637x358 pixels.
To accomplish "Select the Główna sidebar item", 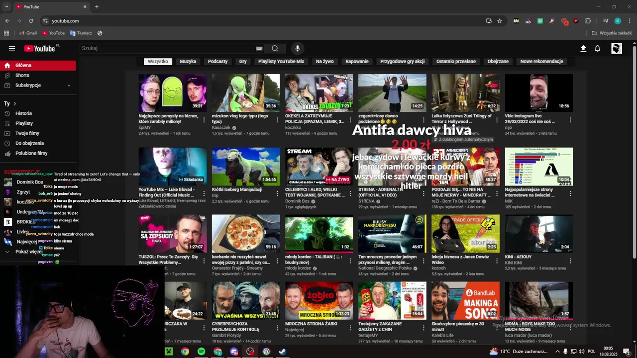I will (x=38, y=65).
